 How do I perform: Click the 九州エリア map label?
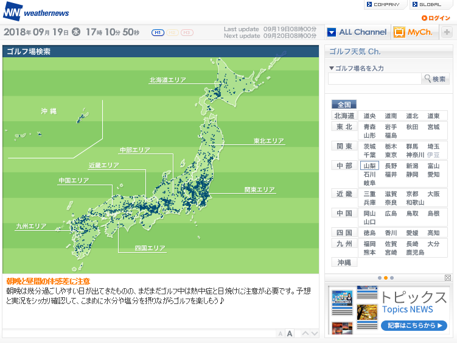[x=31, y=226]
